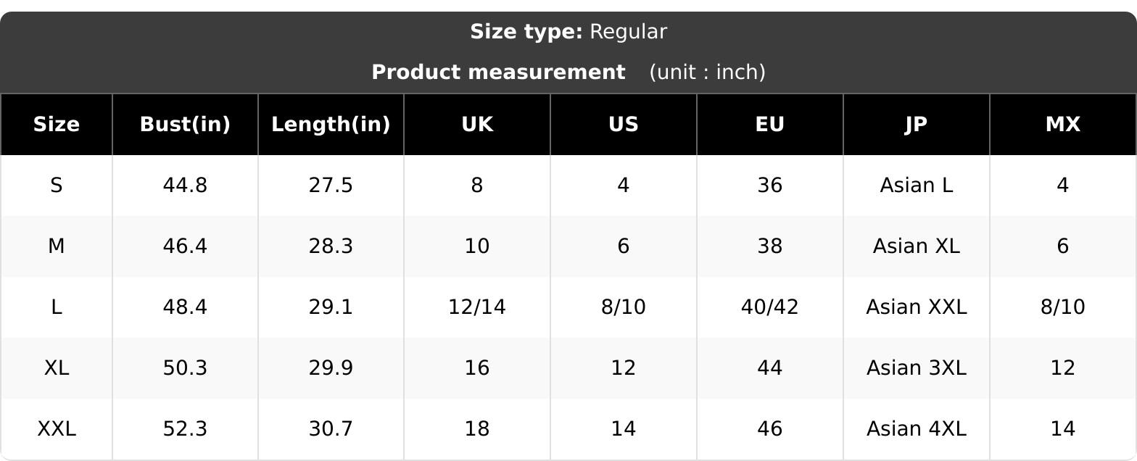Click length value 28.3 for M
Image resolution: width=1137 pixels, height=461 pixels.
[331, 246]
